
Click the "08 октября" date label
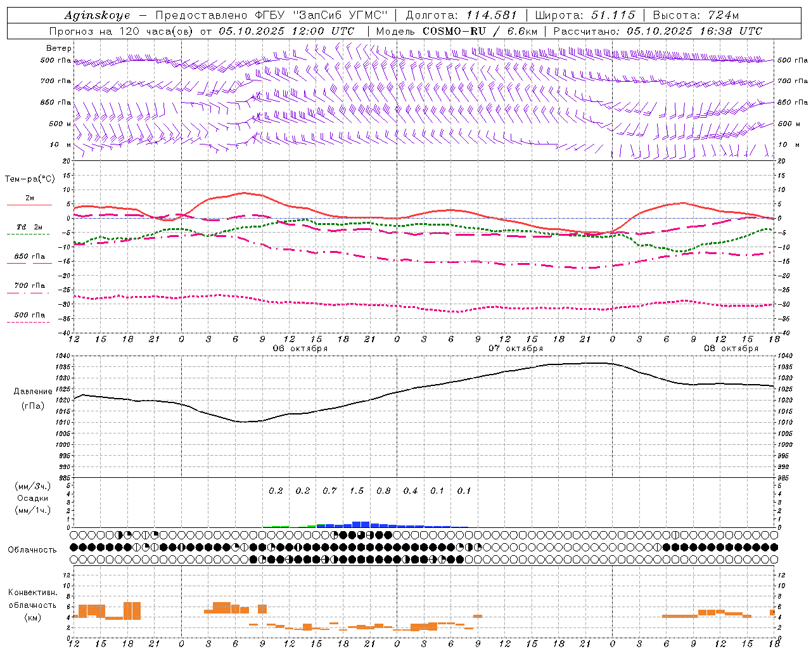(x=731, y=349)
